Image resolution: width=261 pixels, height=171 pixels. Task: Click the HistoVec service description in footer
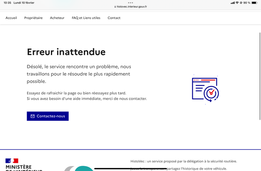point(184,161)
